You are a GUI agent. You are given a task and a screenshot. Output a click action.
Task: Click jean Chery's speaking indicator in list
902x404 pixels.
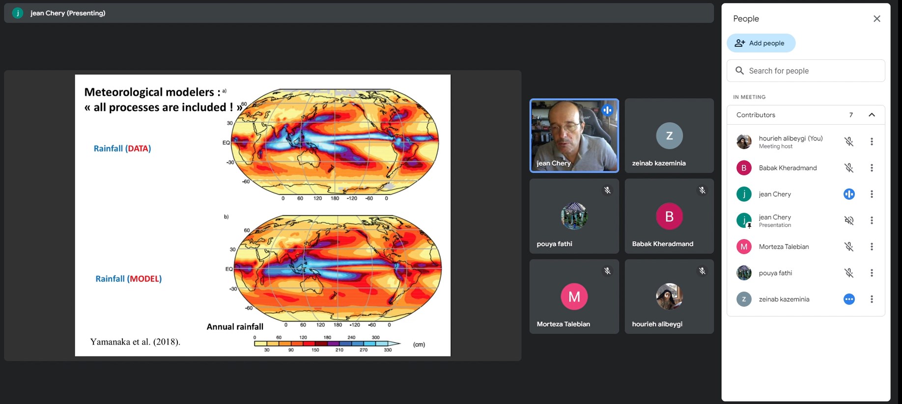point(848,194)
